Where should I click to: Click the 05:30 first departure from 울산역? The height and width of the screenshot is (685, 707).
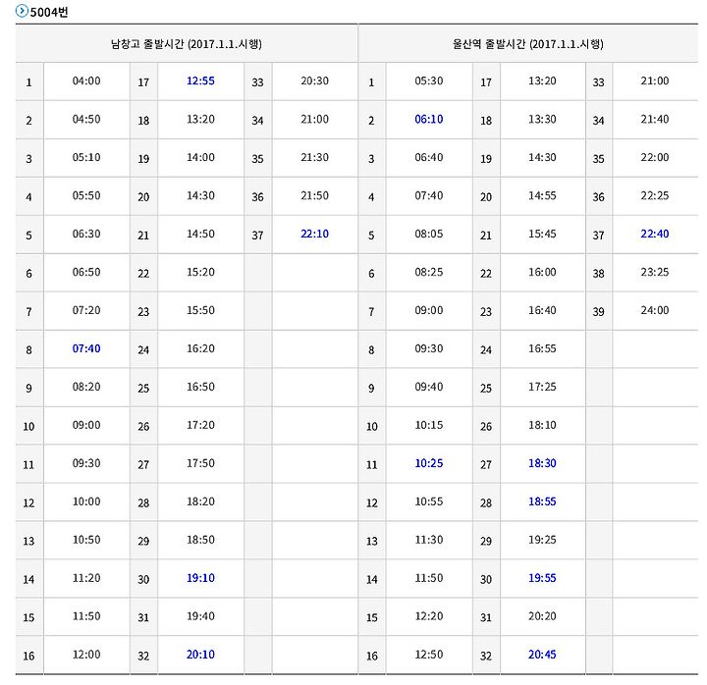pos(429,81)
